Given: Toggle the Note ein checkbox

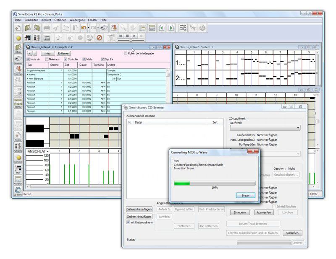Looking at the screenshot, I should (28, 59).
